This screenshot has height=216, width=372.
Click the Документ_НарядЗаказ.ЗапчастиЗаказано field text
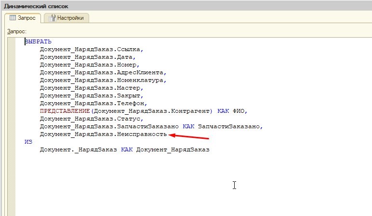click(109, 126)
